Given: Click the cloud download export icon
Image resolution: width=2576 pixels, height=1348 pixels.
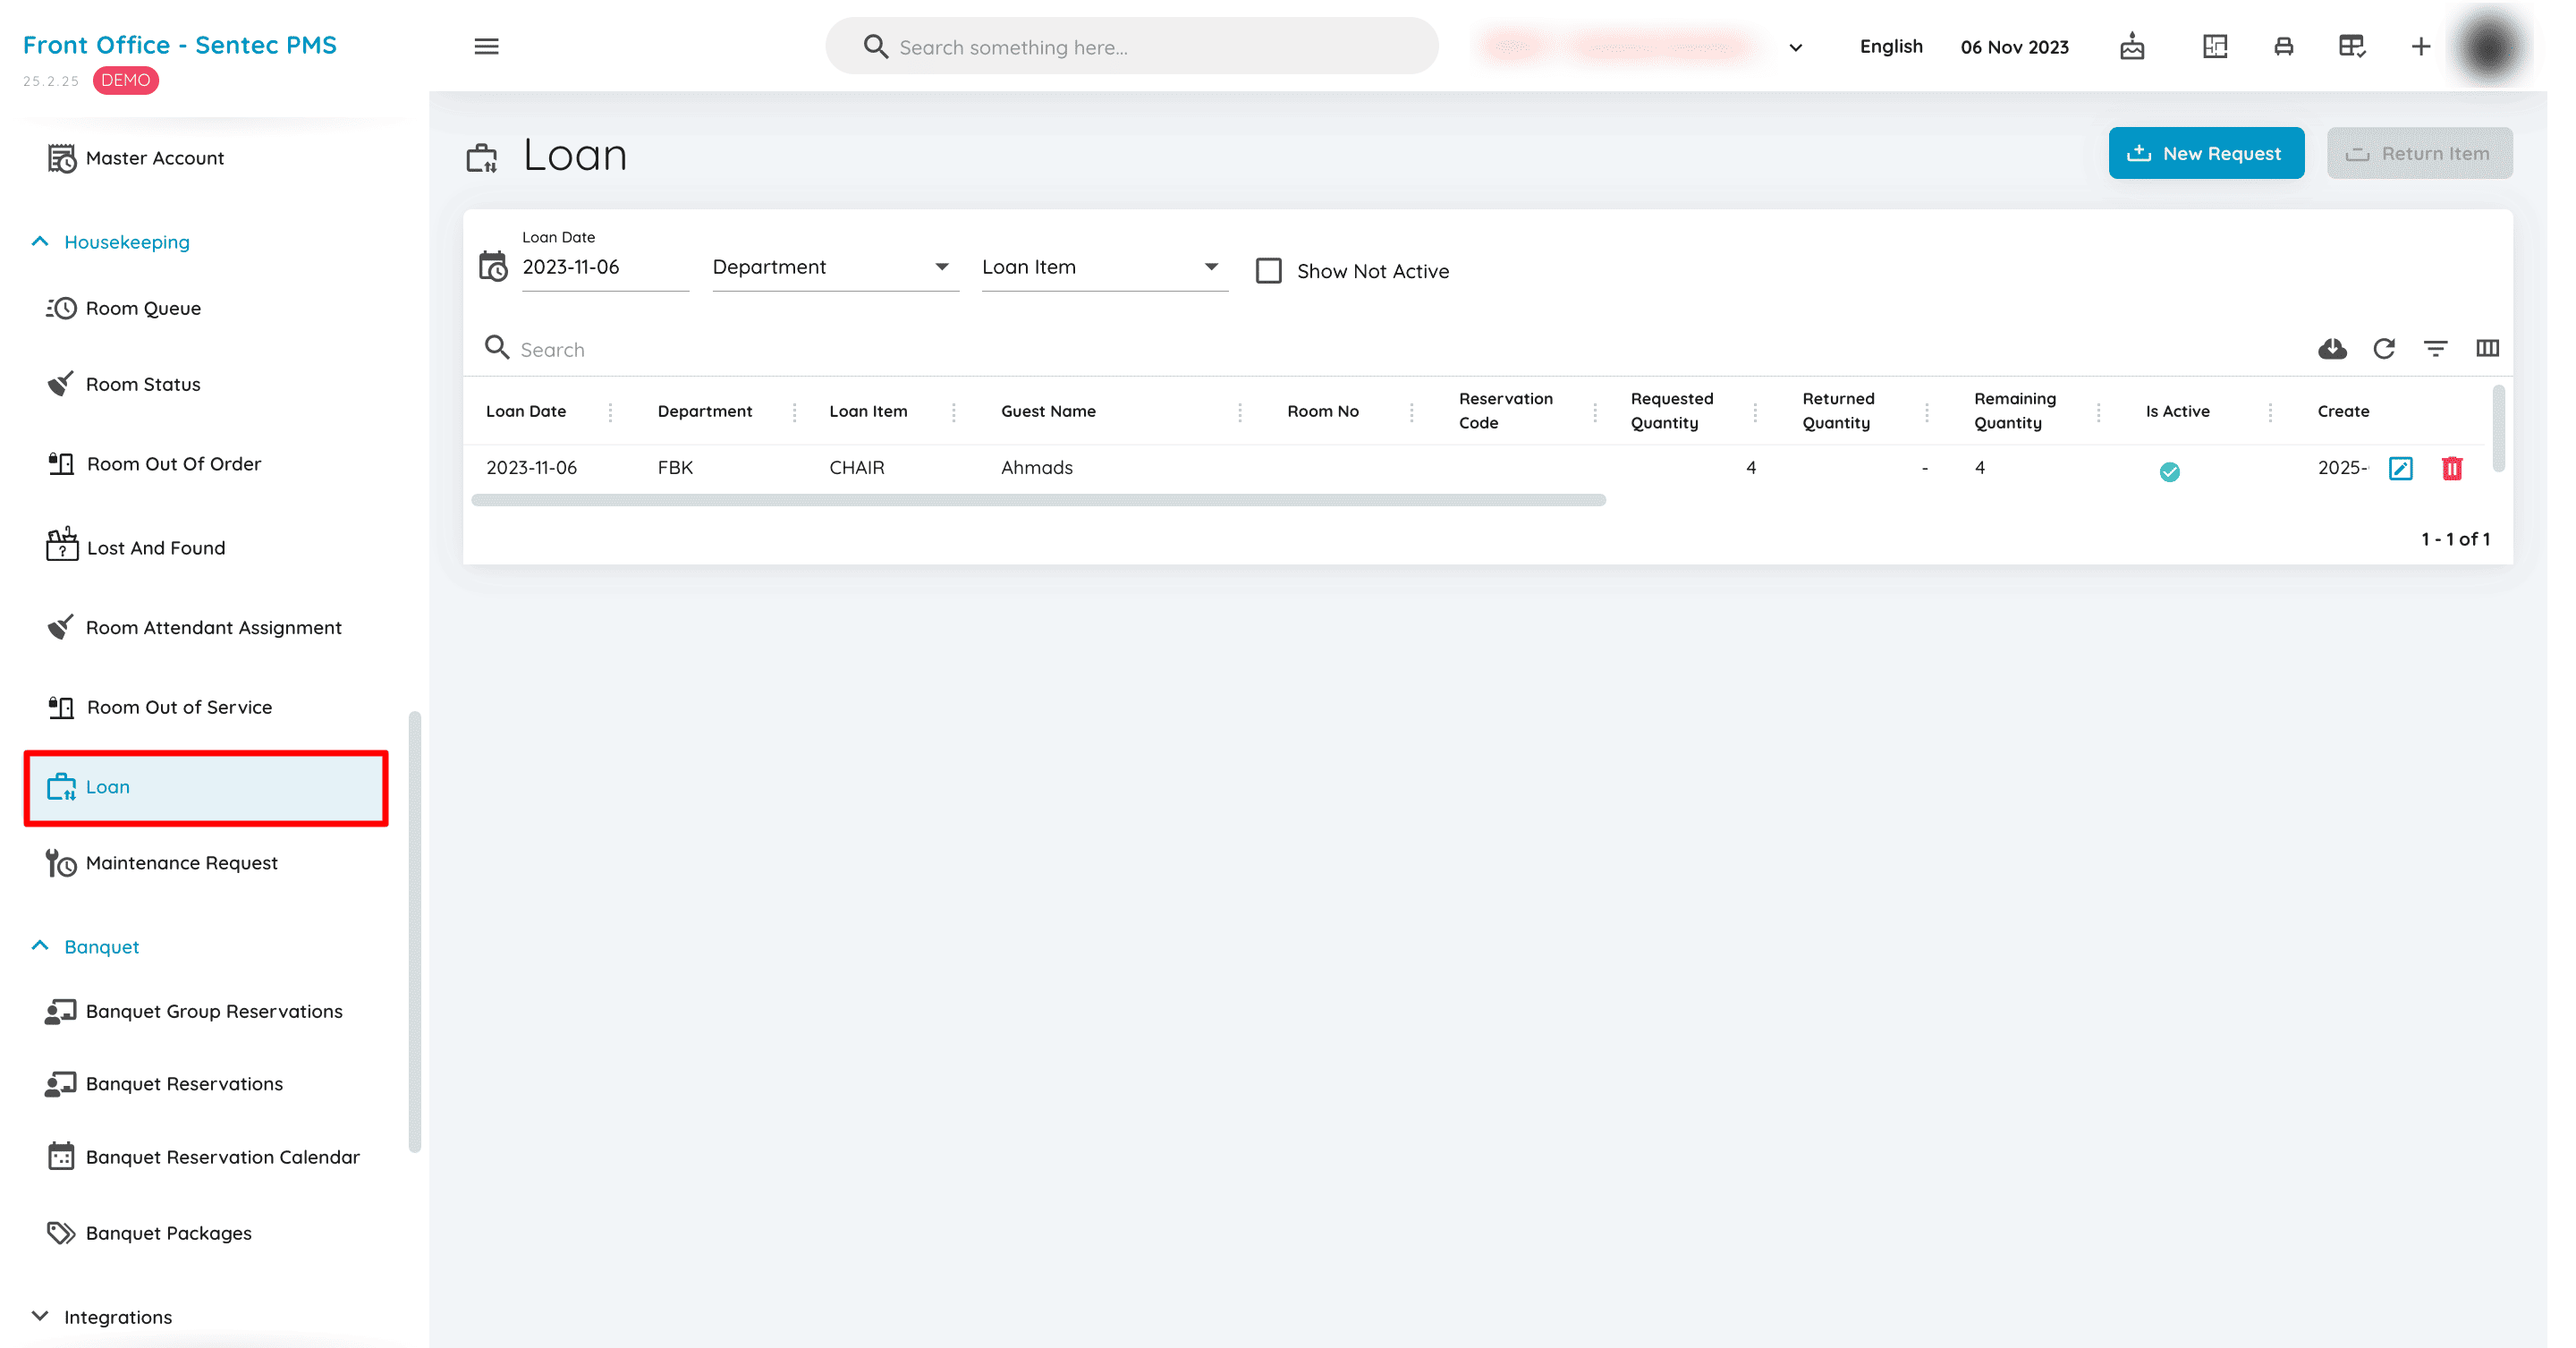Looking at the screenshot, I should tap(2332, 348).
